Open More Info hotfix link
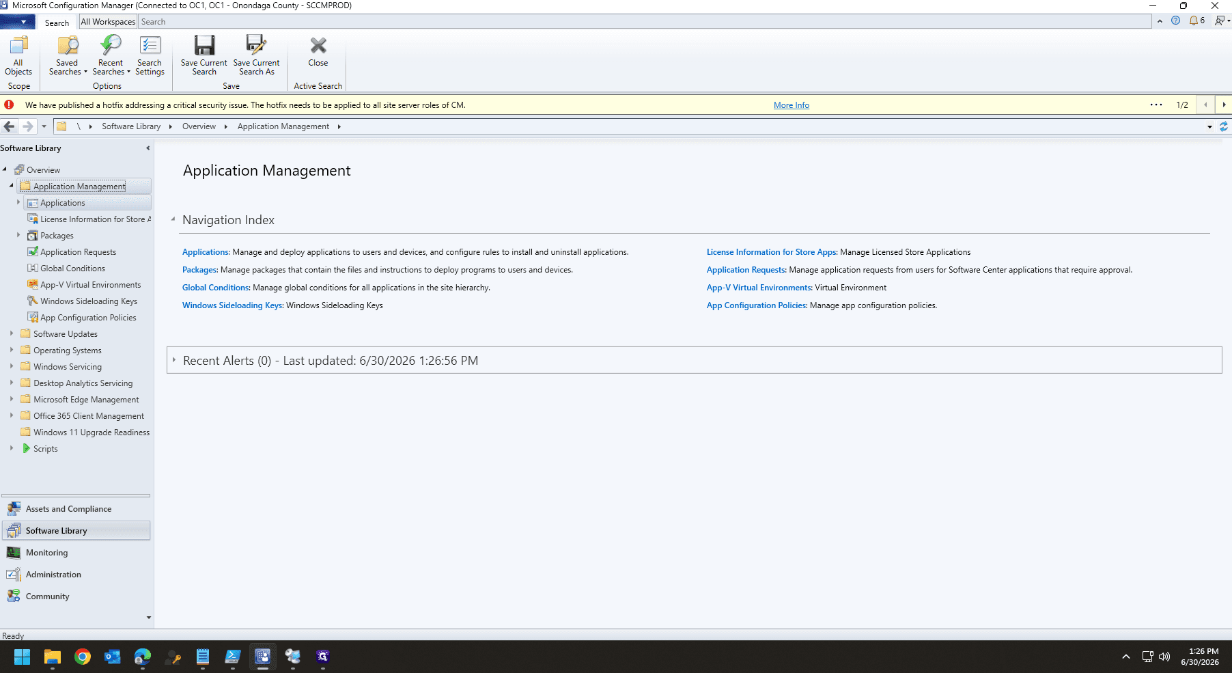 tap(792, 105)
